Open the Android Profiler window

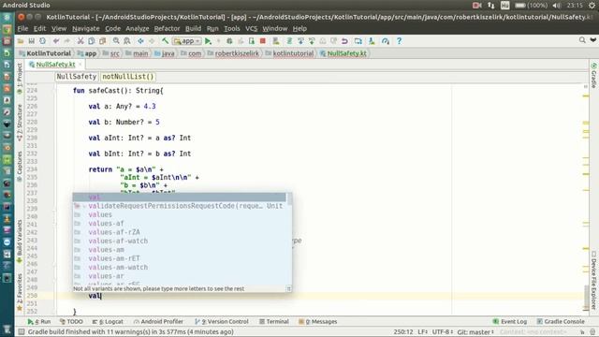coord(158,322)
